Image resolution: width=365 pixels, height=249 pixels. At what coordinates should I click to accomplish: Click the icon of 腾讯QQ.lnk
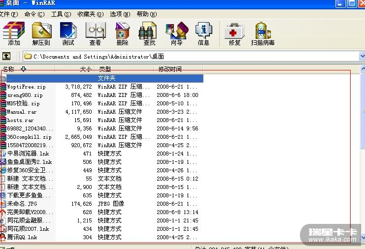click(3, 237)
